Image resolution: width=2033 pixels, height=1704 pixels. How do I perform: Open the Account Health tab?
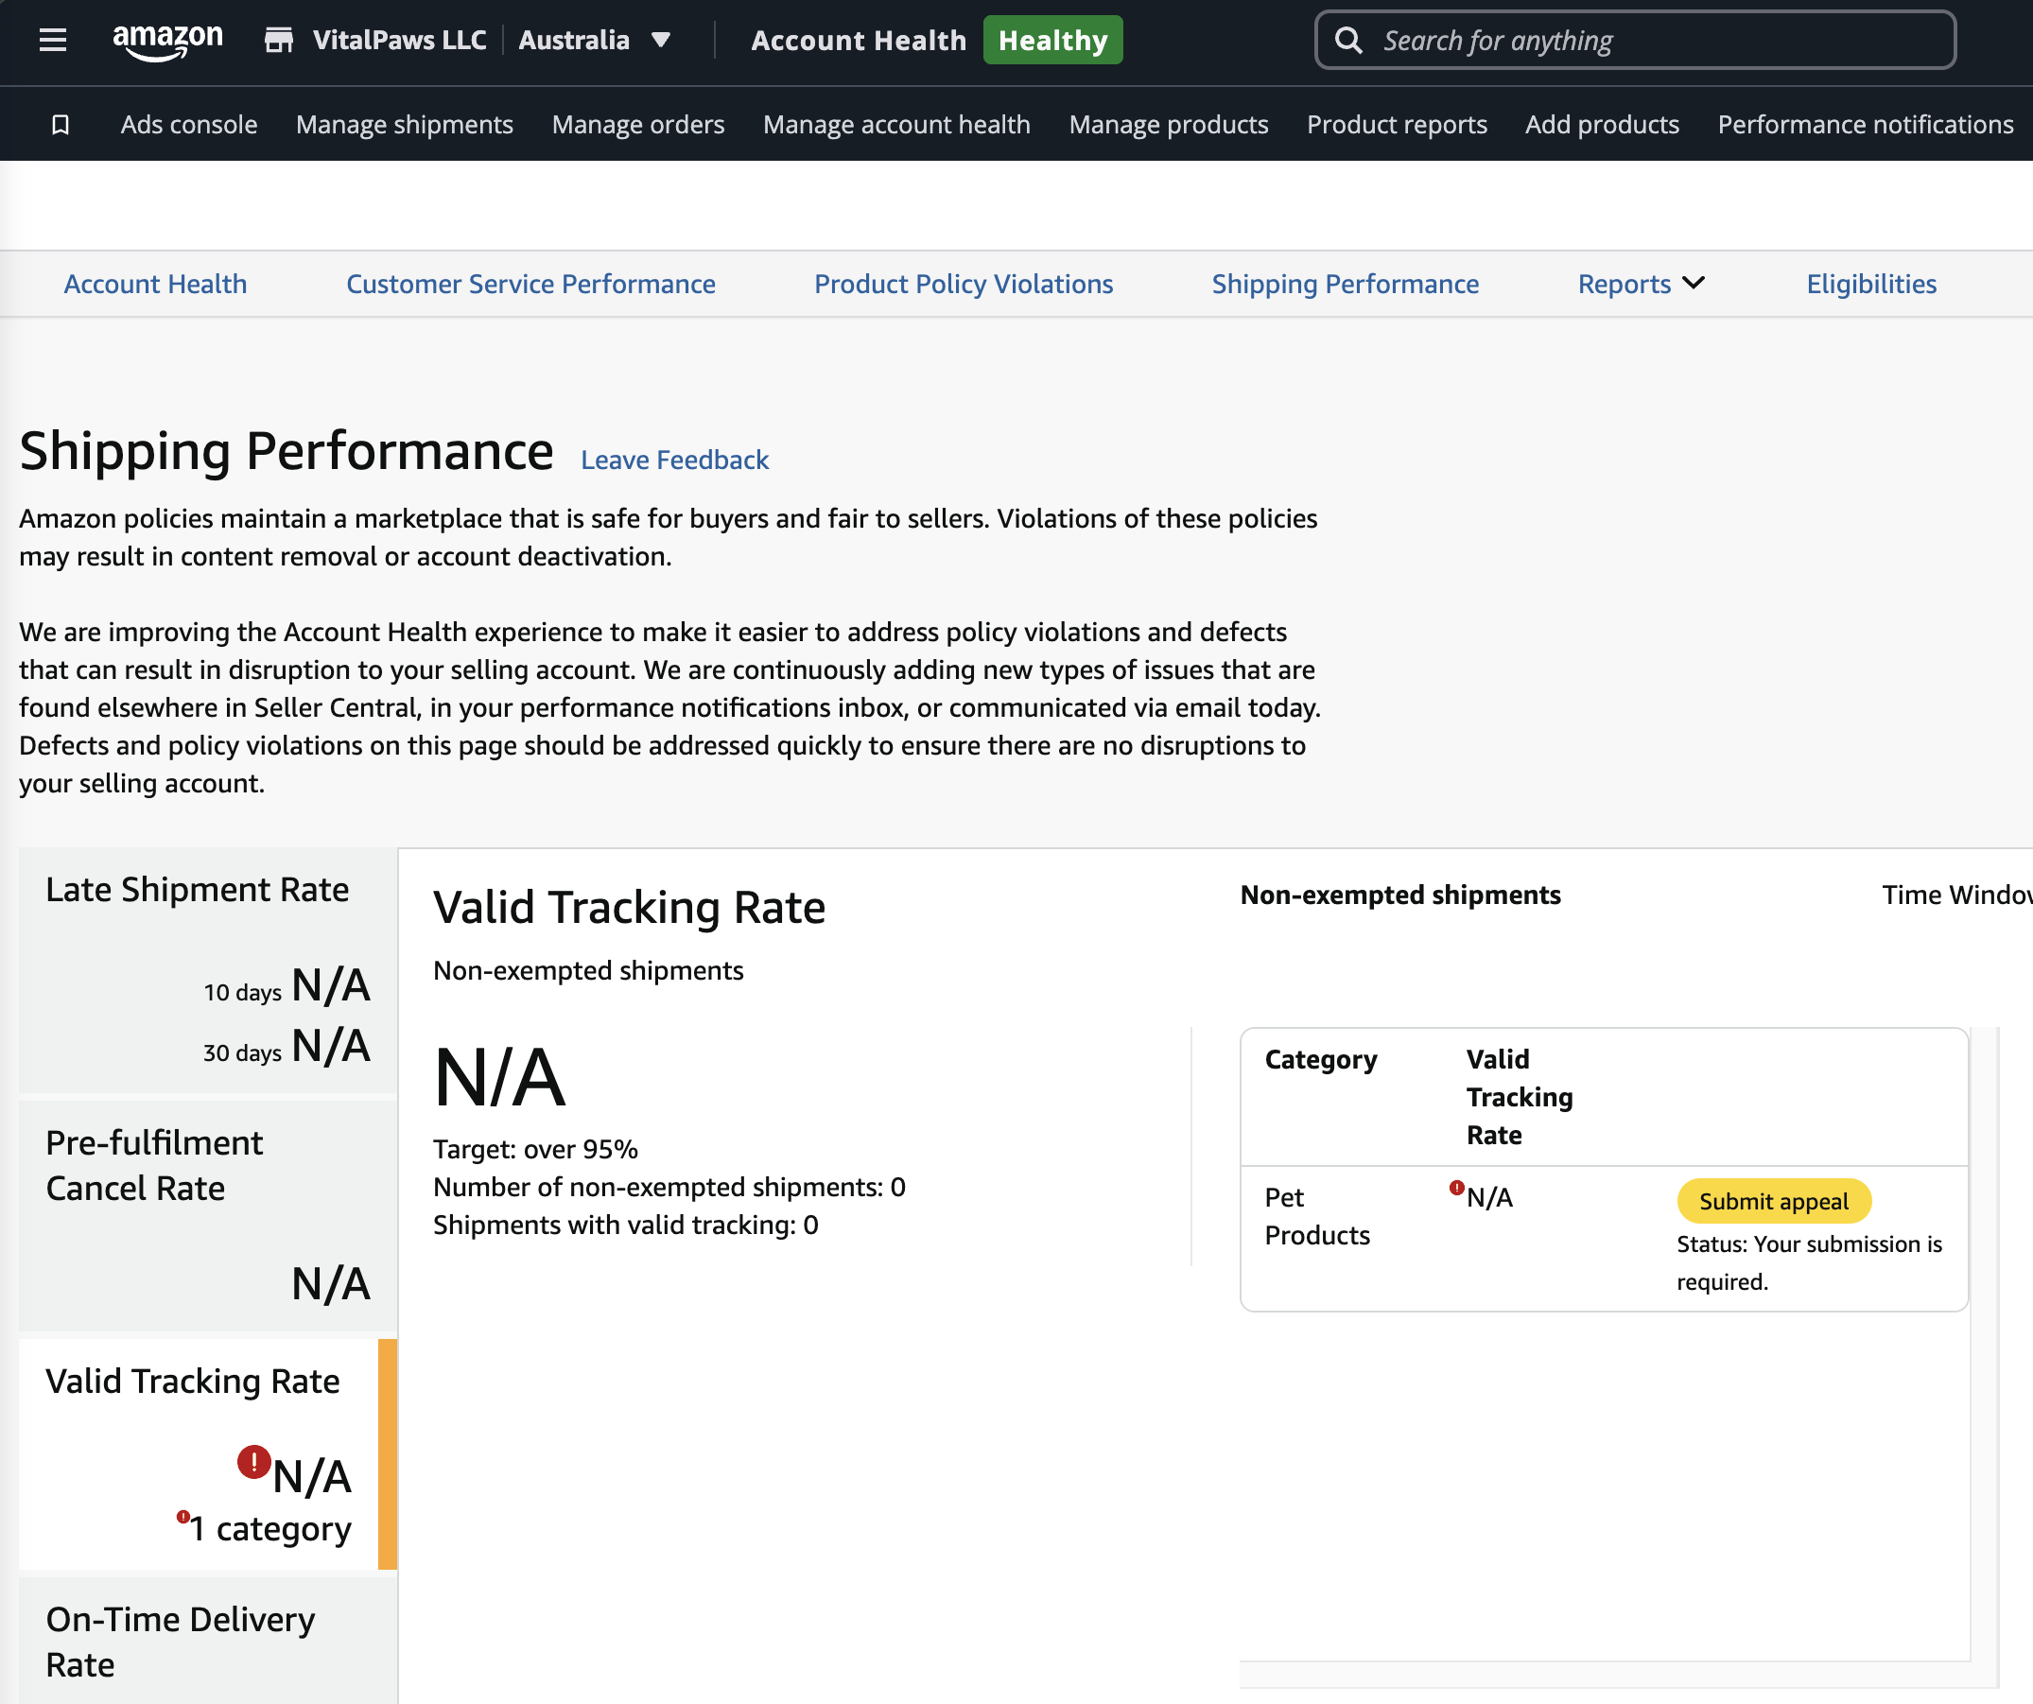(x=156, y=284)
